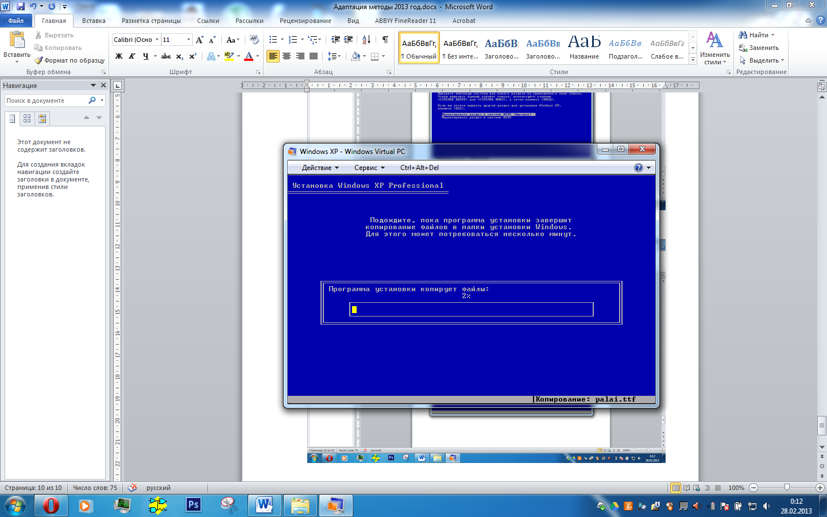The width and height of the screenshot is (827, 517).
Task: Click Shrink Font icon
Action: [x=212, y=40]
